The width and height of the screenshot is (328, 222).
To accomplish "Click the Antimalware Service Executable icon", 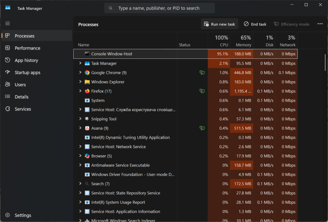I will click(x=87, y=165).
